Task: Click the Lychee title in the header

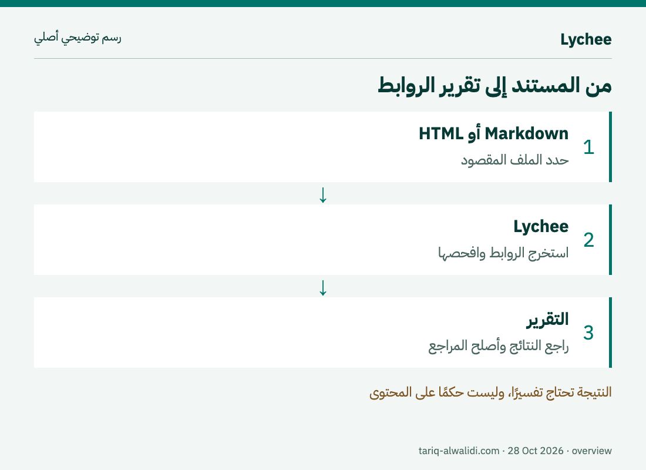Action: [x=586, y=39]
